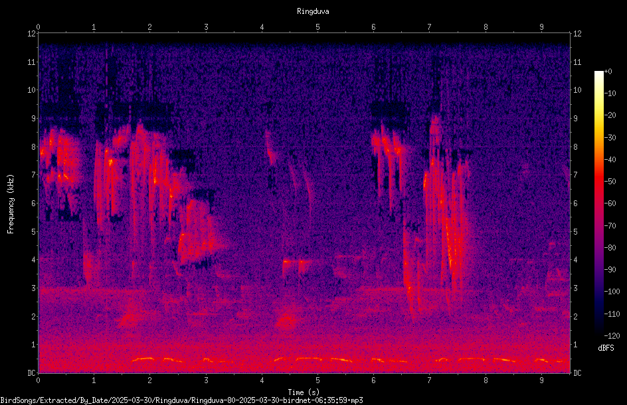Image resolution: width=627 pixels, height=405 pixels.
Task: Click the "Ringduva" title above the spectrogram
Action: coord(313,11)
